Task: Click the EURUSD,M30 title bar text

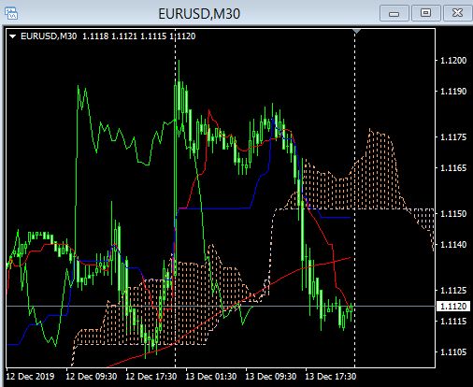Action: click(x=199, y=14)
